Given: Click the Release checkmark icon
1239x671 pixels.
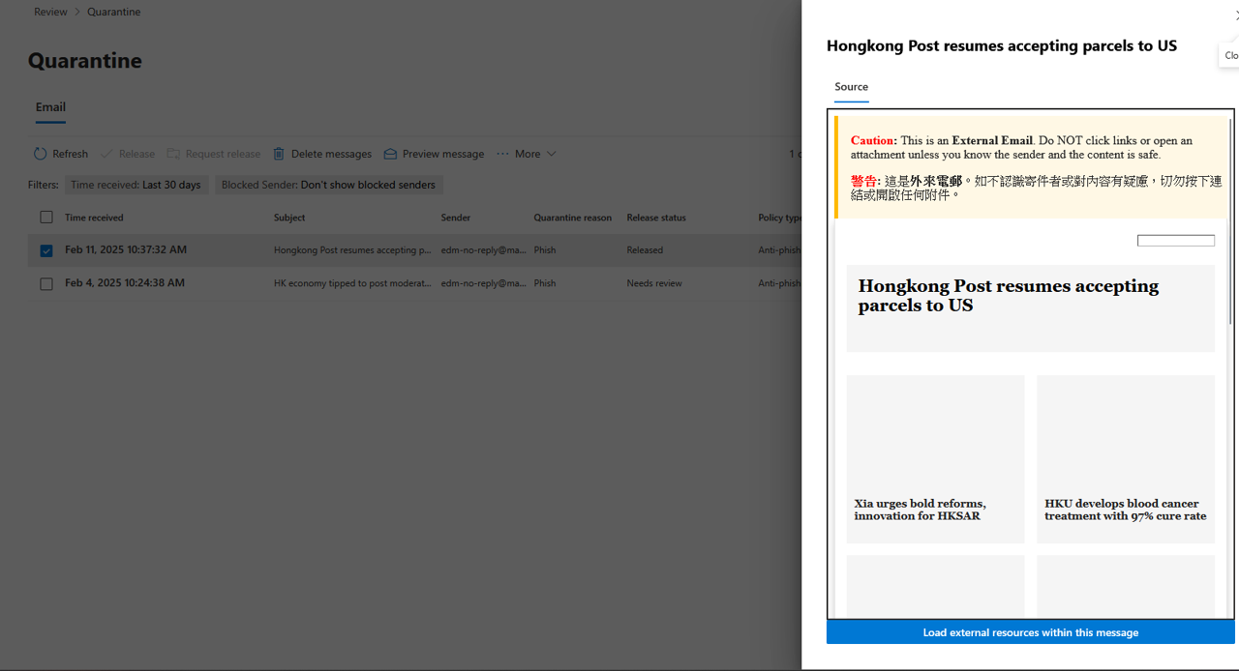Looking at the screenshot, I should pos(106,154).
